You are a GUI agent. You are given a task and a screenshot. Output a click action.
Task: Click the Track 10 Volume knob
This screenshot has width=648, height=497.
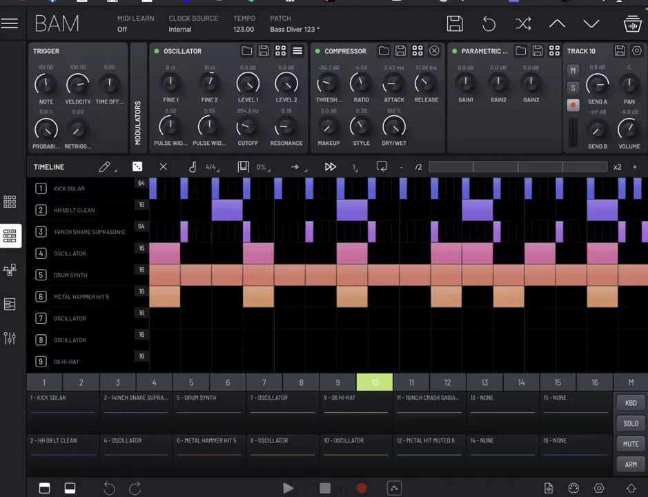pyautogui.click(x=629, y=128)
